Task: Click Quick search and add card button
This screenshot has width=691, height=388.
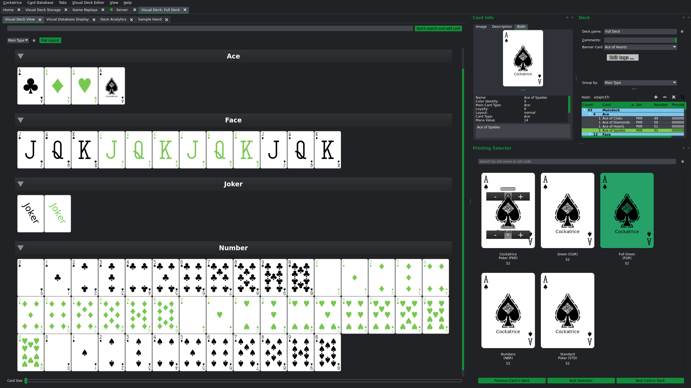Action: [x=438, y=29]
